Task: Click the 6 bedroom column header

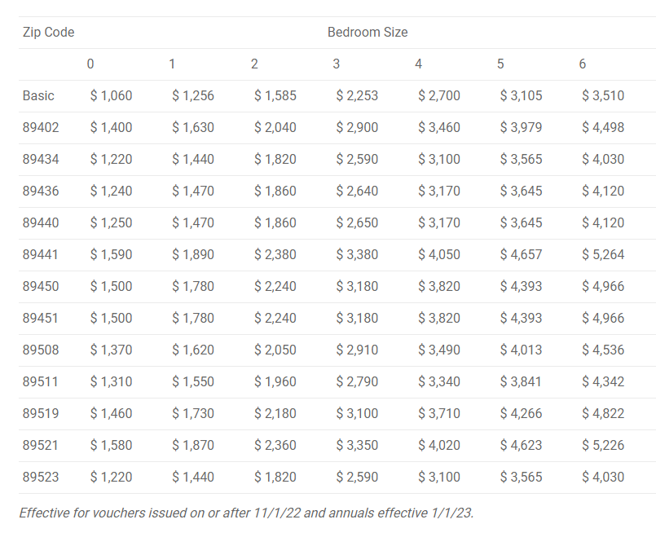Action: tap(583, 64)
